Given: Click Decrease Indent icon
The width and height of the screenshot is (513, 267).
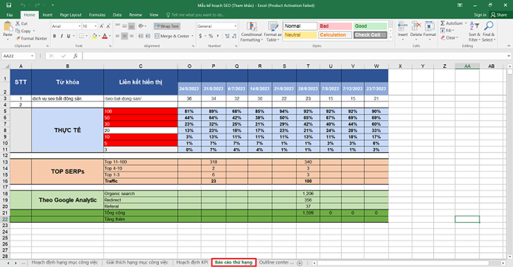Looking at the screenshot, I should coord(141,36).
